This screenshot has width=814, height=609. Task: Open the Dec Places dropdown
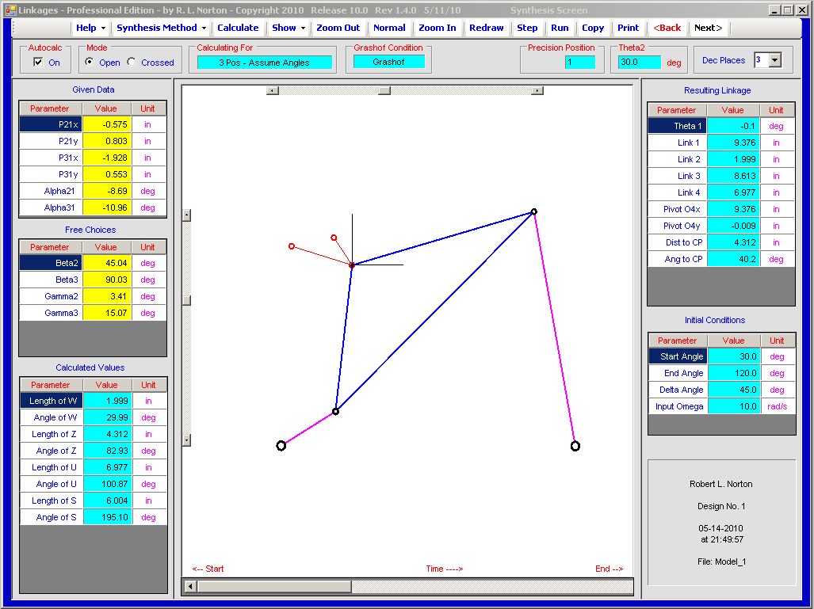click(x=775, y=60)
